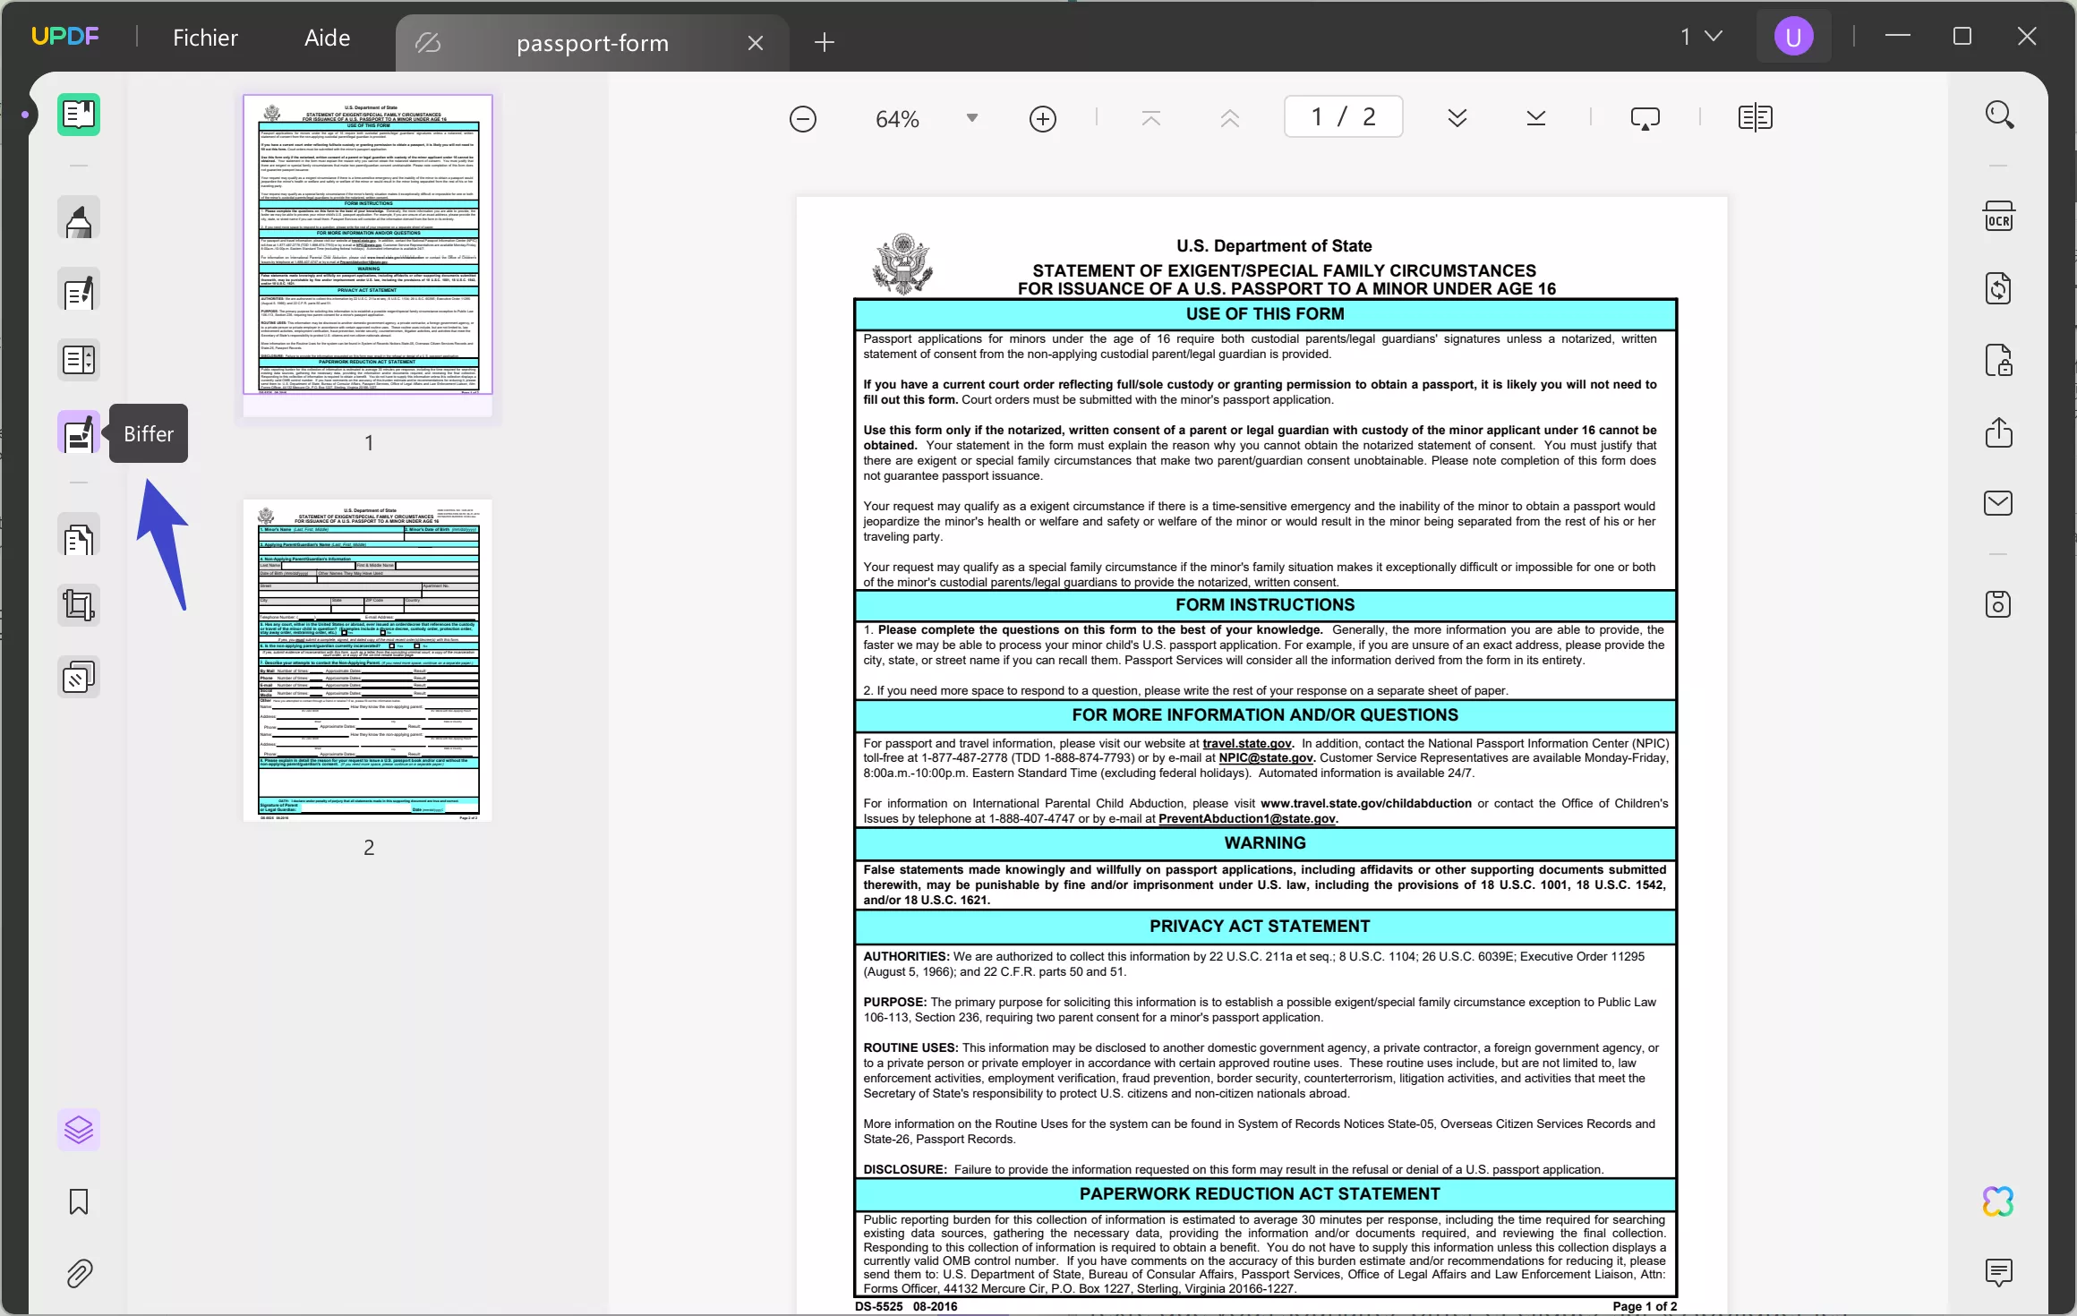This screenshot has height=1316, width=2077.
Task: Select the page 2 thumbnail
Action: coord(369,661)
